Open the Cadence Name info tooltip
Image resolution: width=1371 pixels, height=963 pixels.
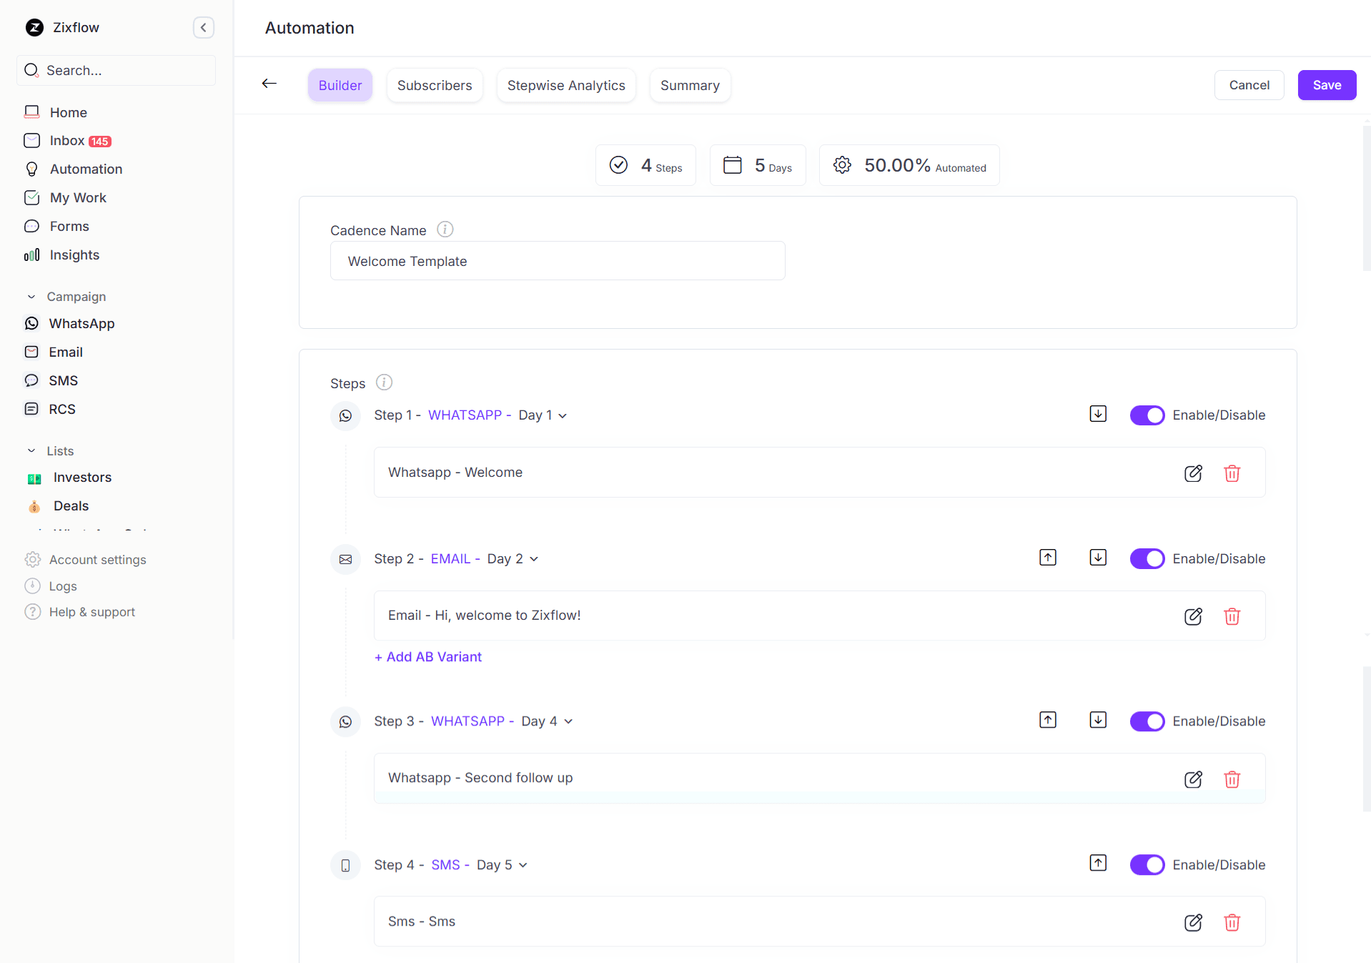point(444,229)
